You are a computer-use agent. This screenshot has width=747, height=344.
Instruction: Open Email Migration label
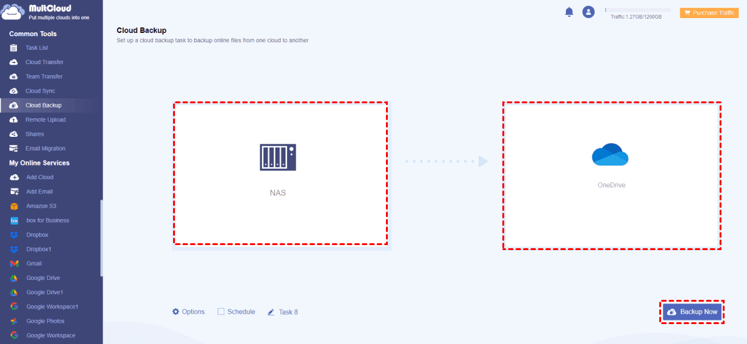click(45, 148)
